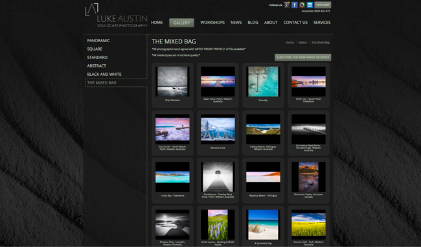View the Casualty aerial photo thumbnail
The height and width of the screenshot is (247, 421).
pyautogui.click(x=263, y=82)
